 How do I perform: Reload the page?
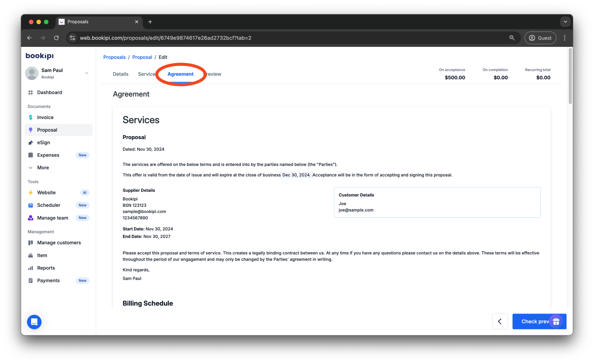pyautogui.click(x=56, y=38)
